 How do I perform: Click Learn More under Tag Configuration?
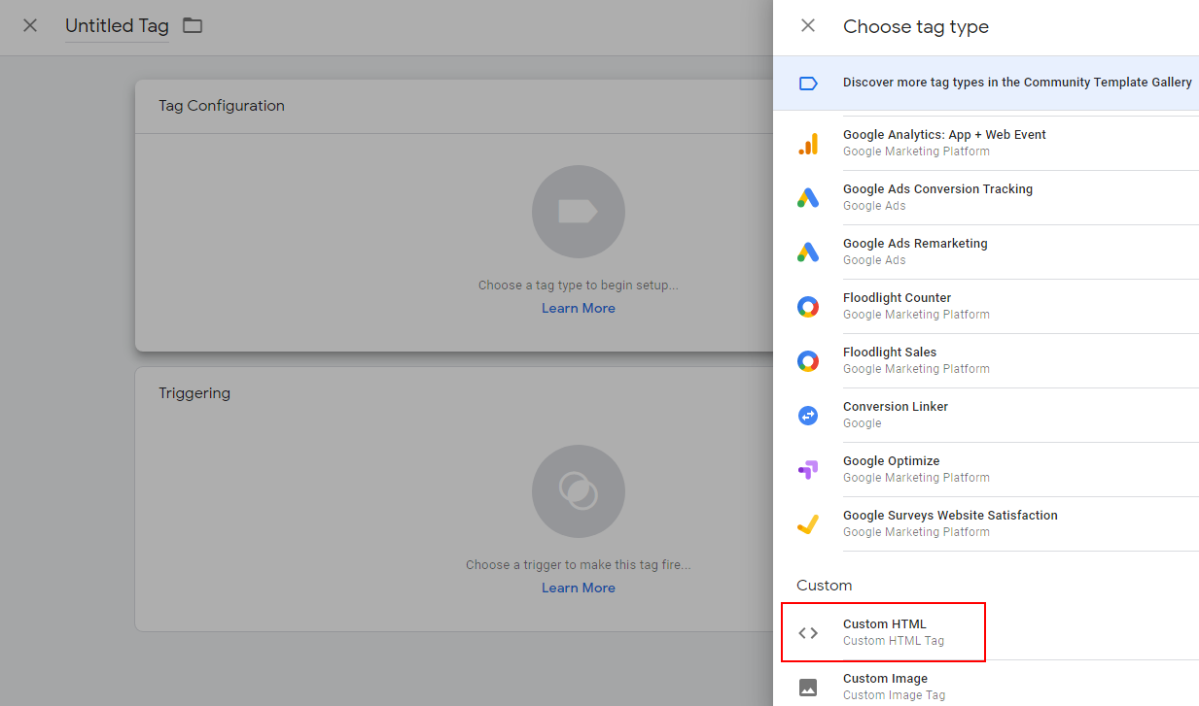pyautogui.click(x=579, y=308)
